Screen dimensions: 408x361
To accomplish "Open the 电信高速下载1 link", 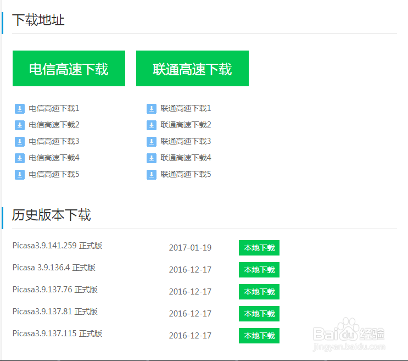I will point(54,108).
